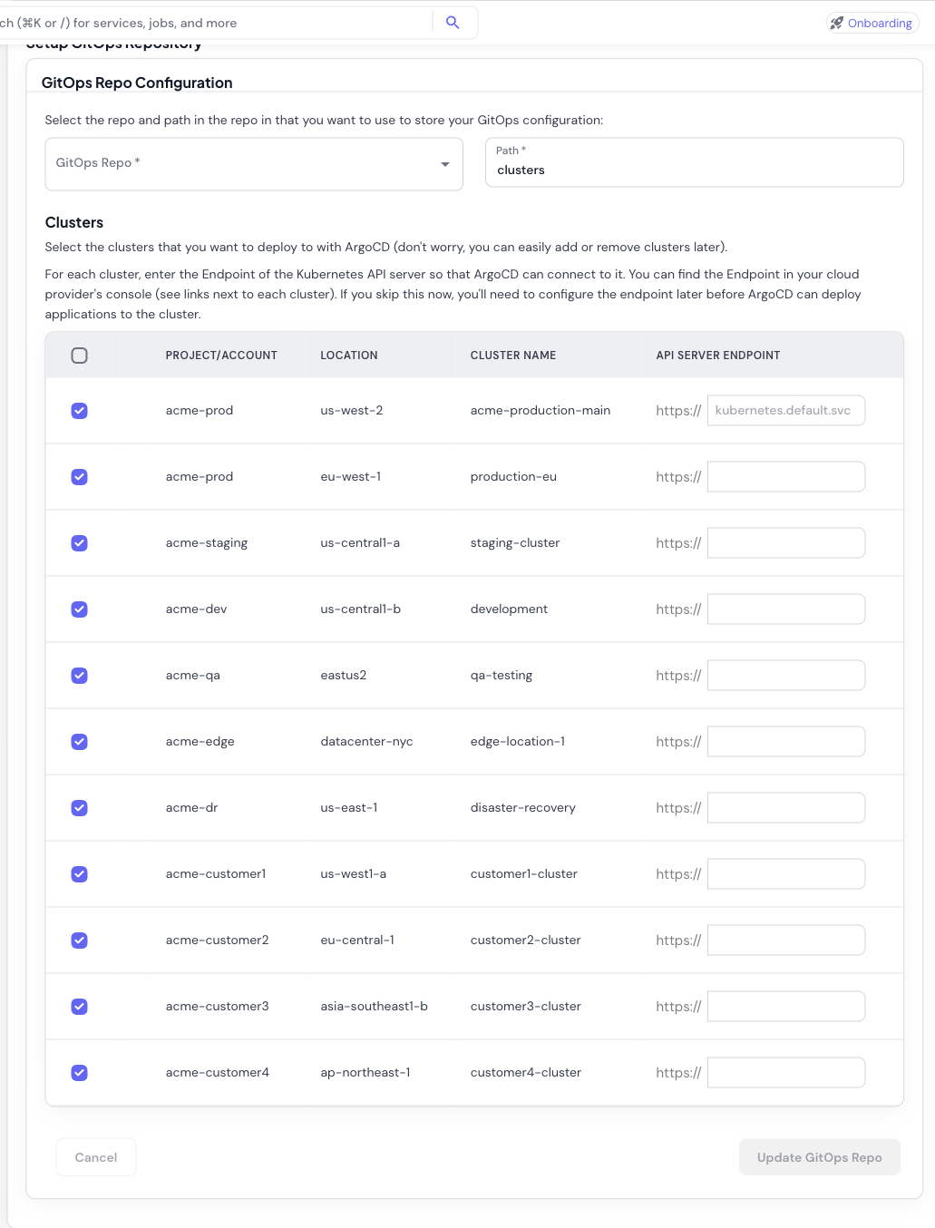Uncheck the customer3-cluster row checkbox
This screenshot has width=935, height=1228.
pyautogui.click(x=79, y=1006)
